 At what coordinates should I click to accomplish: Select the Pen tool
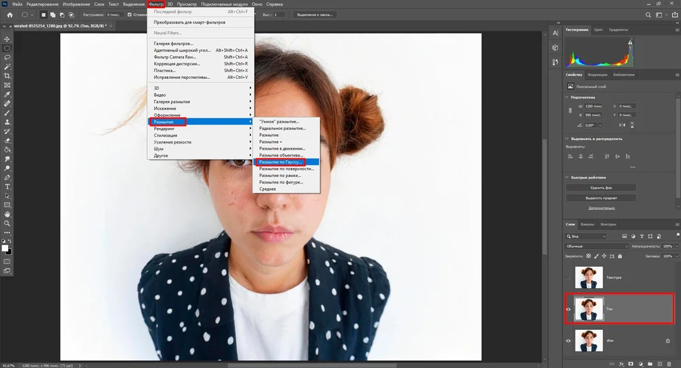pos(7,178)
